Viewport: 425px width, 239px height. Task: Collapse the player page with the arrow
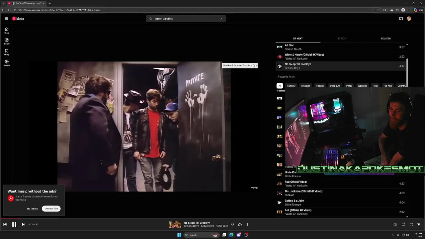(x=419, y=224)
